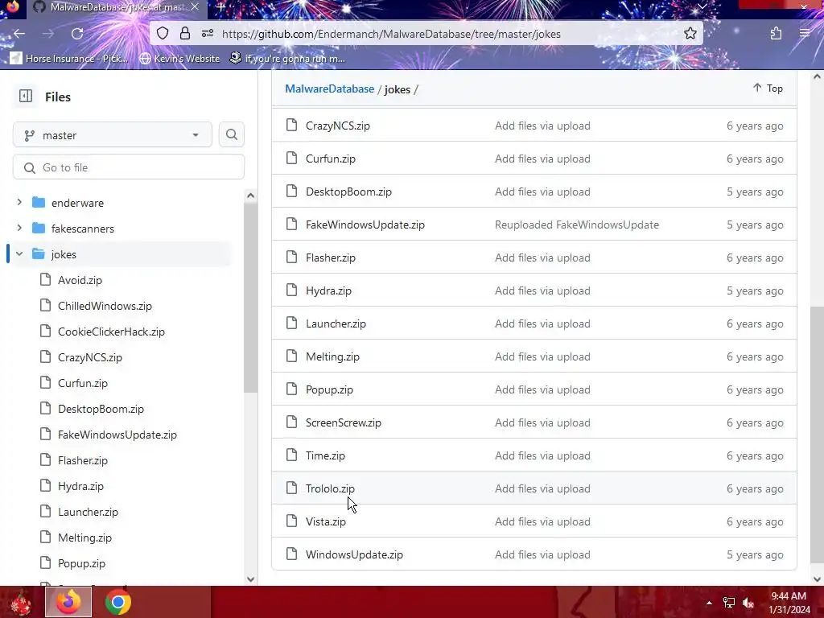Click the muted volume tray icon
824x618 pixels.
click(748, 603)
